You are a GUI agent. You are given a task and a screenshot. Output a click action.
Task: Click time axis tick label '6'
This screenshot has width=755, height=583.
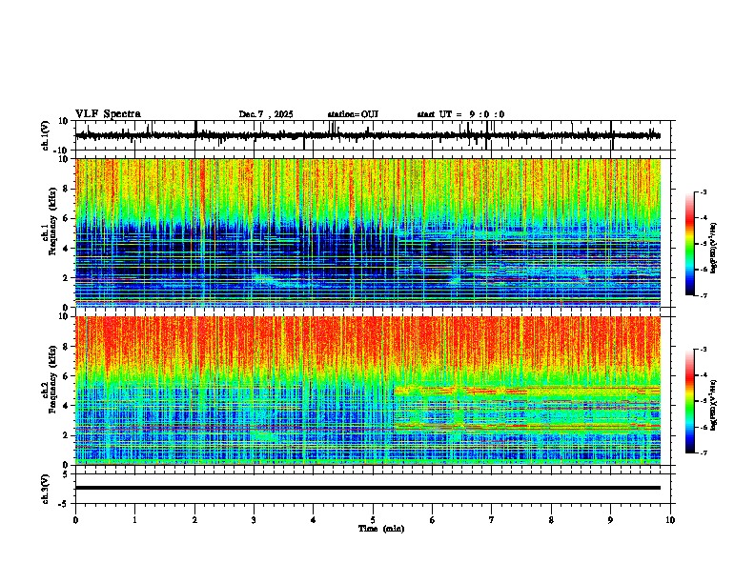(x=433, y=520)
